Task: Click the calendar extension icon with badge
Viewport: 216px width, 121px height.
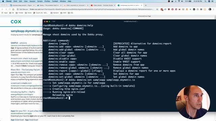Action: click(162, 9)
